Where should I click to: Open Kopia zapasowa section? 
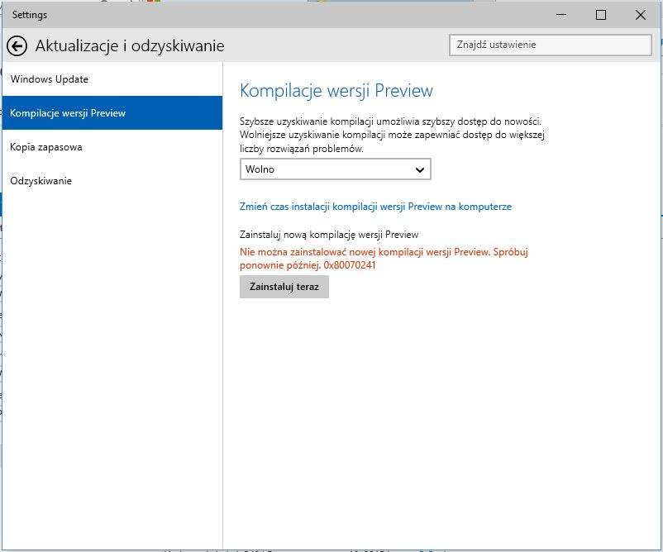pos(112,146)
